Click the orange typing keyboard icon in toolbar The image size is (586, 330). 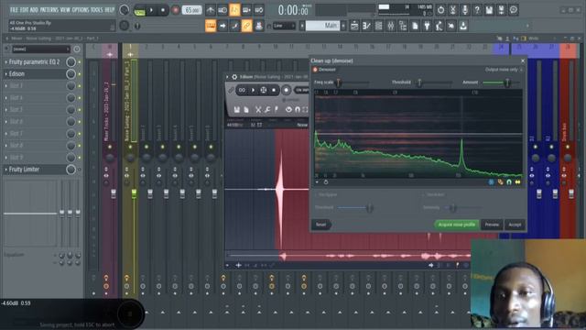(x=211, y=26)
